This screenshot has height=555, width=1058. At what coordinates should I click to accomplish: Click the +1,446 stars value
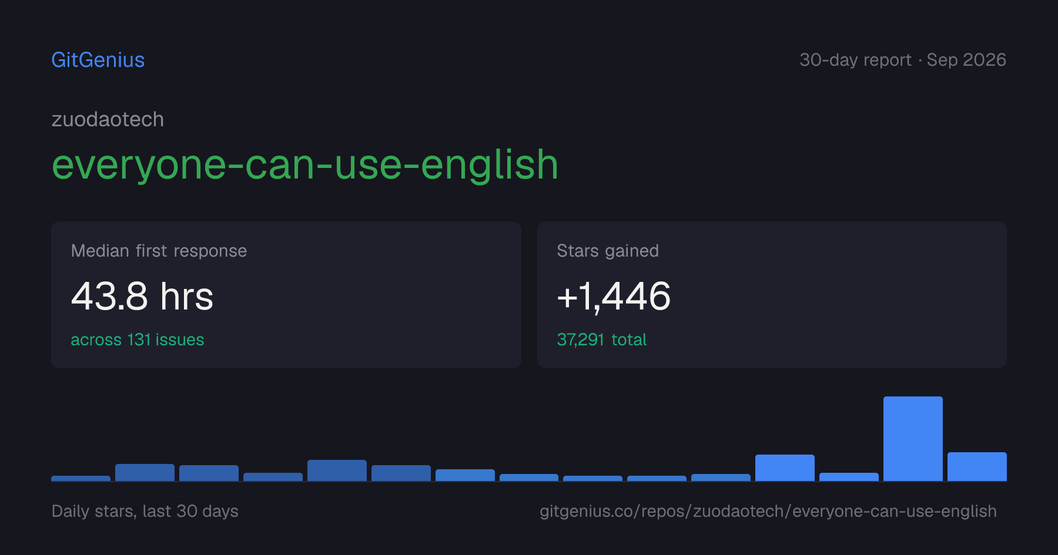coord(614,296)
